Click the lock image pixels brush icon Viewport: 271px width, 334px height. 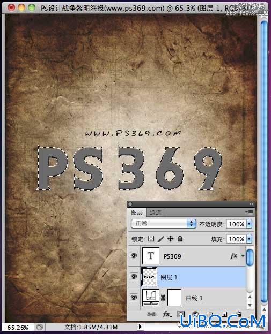point(160,239)
